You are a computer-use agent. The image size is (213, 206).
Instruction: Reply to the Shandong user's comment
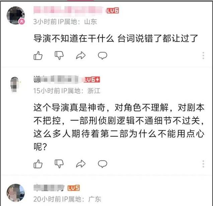(x=102, y=56)
